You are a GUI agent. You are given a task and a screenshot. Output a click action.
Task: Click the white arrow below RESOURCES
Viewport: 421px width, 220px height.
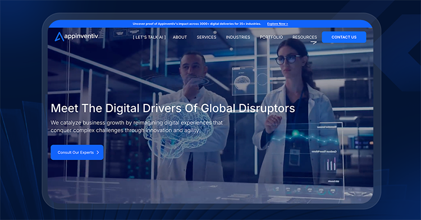(x=314, y=43)
